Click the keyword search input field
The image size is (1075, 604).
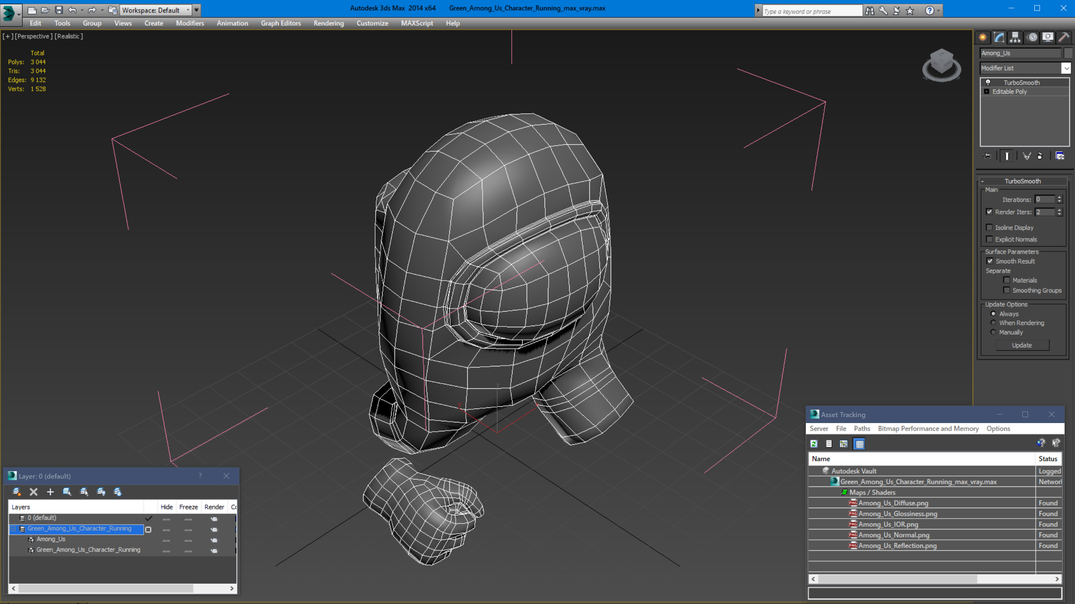pos(812,11)
